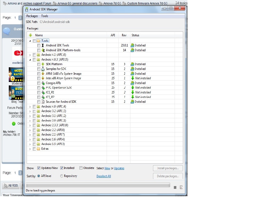Click the Rev. column header
The width and height of the screenshot is (273, 205).
point(124,35)
